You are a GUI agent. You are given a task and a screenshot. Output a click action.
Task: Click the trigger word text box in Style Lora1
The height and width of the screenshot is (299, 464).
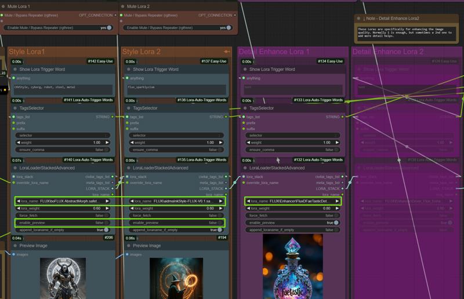click(x=63, y=89)
